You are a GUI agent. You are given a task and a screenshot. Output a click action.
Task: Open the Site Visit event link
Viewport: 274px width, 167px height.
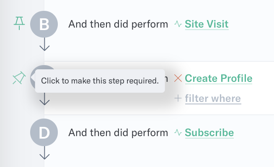(207, 24)
